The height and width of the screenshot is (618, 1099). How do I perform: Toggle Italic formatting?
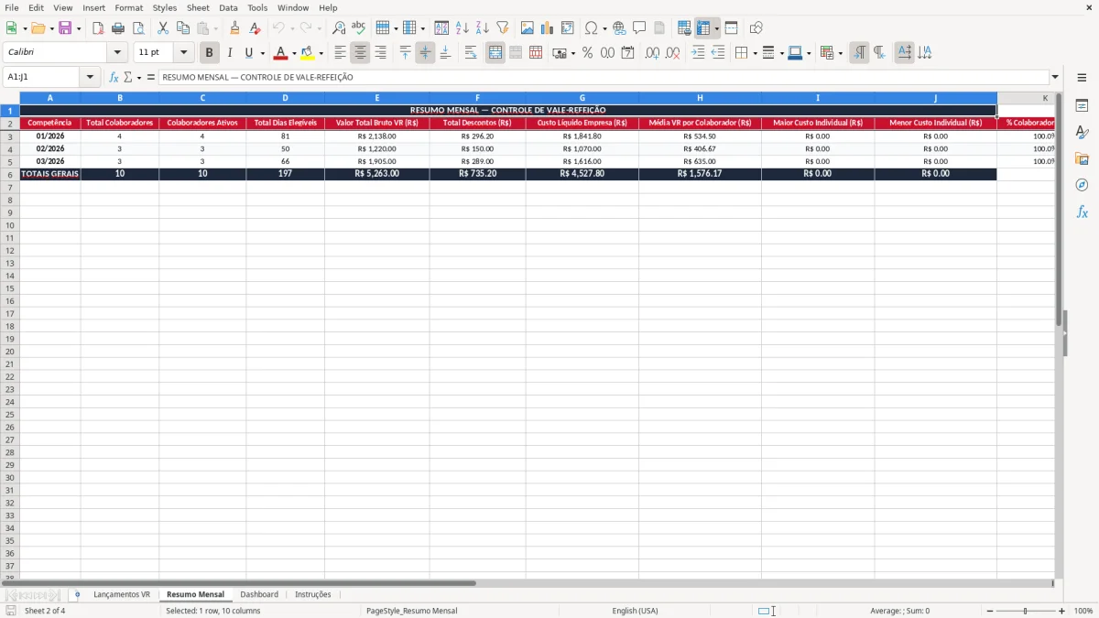pos(229,53)
